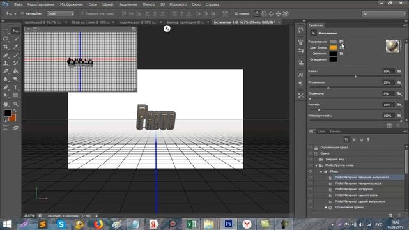Switch to the Слои panel tab
Image resolution: width=409 pixels, height=230 pixels.
(x=321, y=132)
